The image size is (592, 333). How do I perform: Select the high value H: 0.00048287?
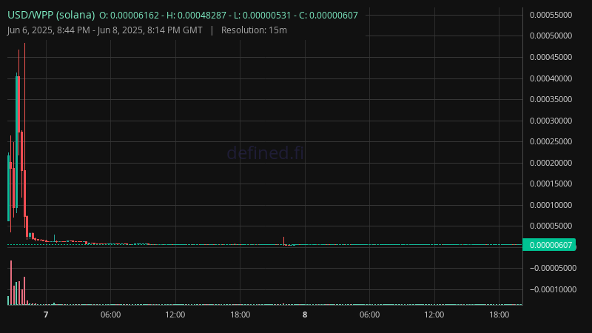point(196,16)
